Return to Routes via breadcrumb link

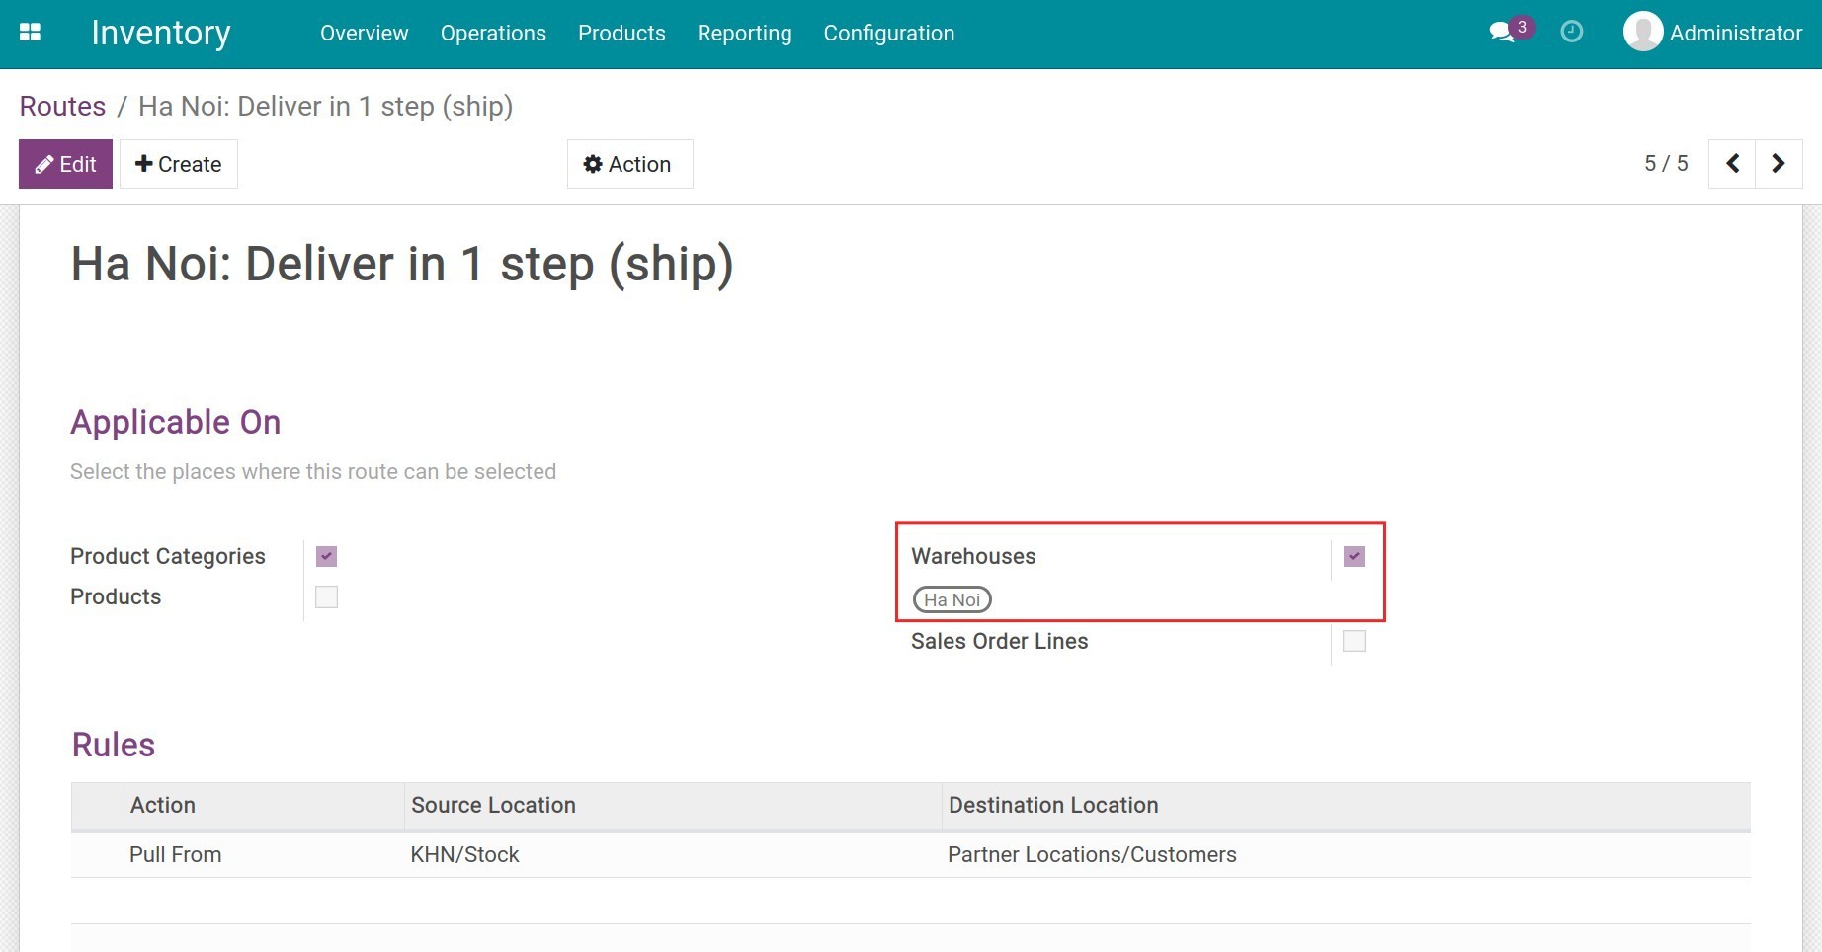coord(62,106)
